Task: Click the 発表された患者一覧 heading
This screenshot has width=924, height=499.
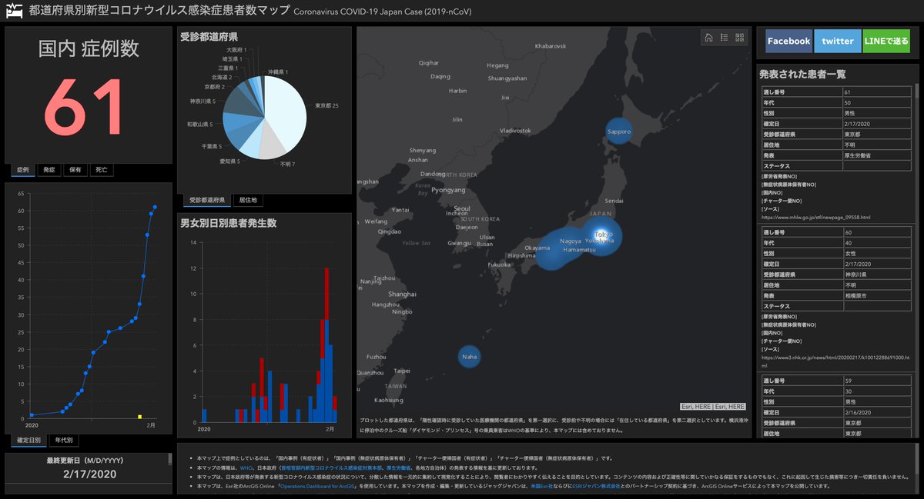Action: point(802,75)
